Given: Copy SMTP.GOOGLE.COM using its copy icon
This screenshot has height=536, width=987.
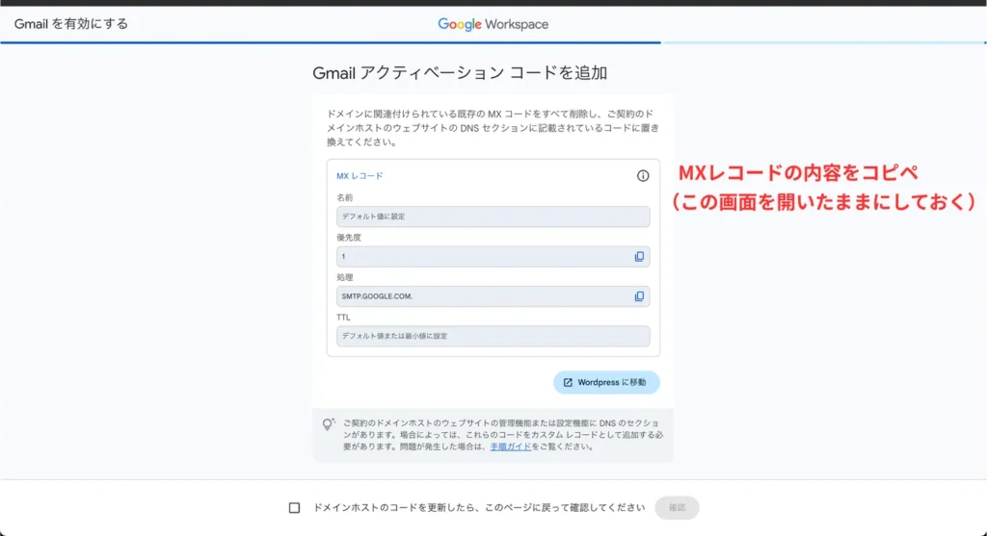Looking at the screenshot, I should (639, 296).
